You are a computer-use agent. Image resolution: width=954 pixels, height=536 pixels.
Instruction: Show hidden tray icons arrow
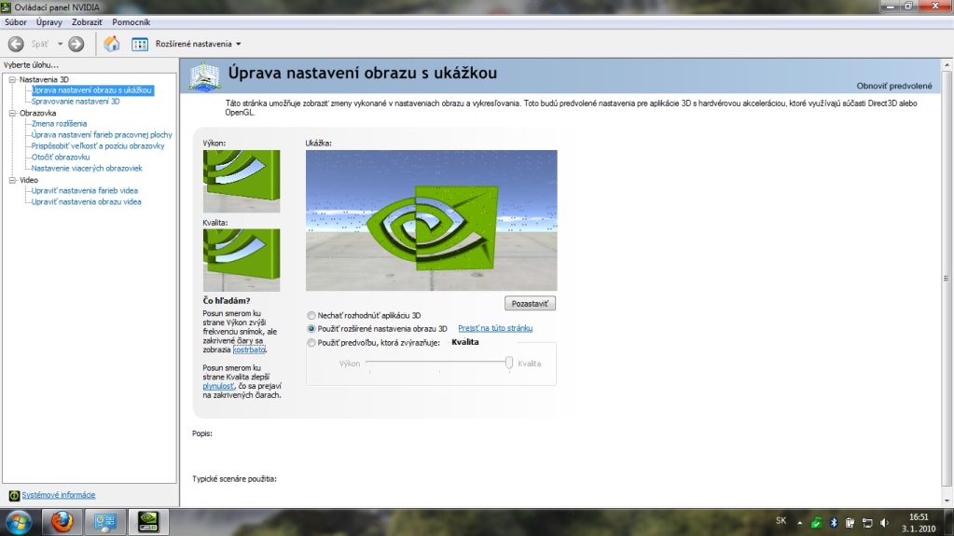[x=799, y=523]
